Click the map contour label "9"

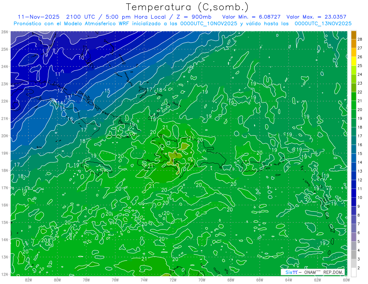coord(46,55)
